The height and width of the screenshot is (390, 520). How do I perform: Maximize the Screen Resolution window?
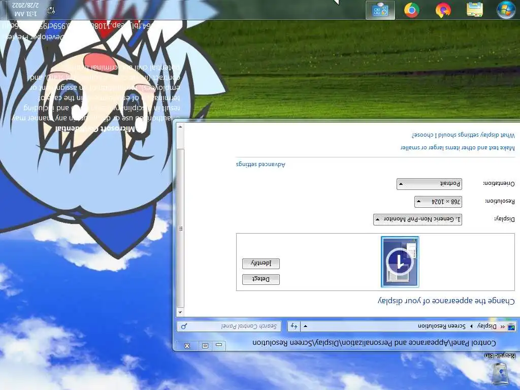click(205, 345)
